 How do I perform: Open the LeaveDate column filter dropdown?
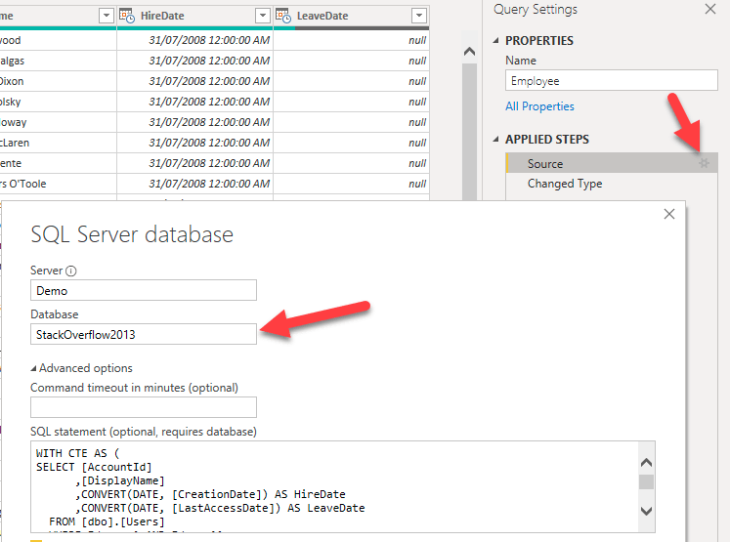[419, 16]
